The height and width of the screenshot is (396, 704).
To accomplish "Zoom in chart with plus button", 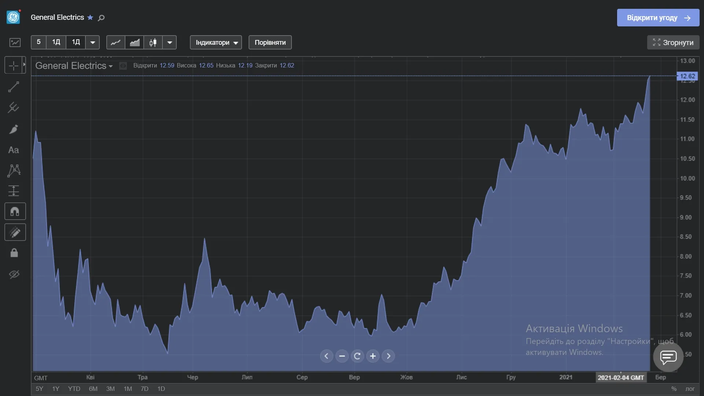I will (x=373, y=356).
